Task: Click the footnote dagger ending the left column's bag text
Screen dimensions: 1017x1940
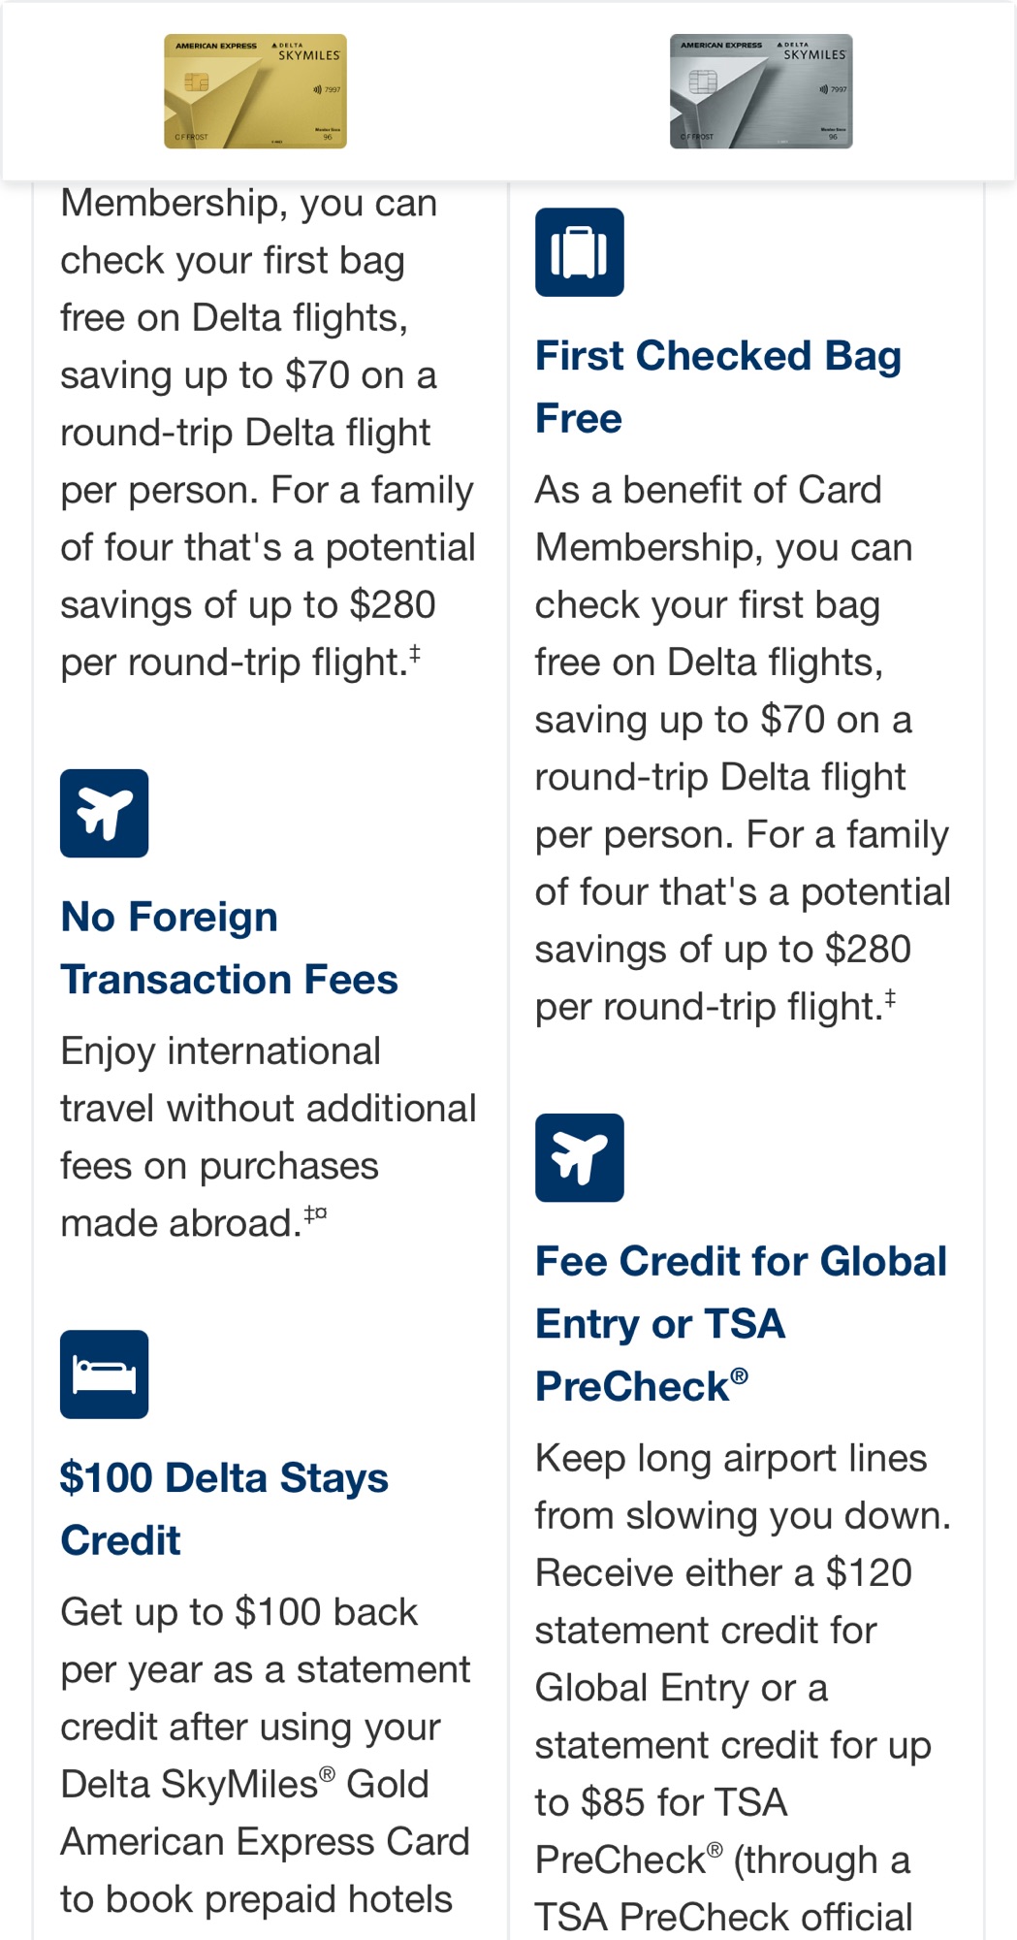Action: [414, 653]
